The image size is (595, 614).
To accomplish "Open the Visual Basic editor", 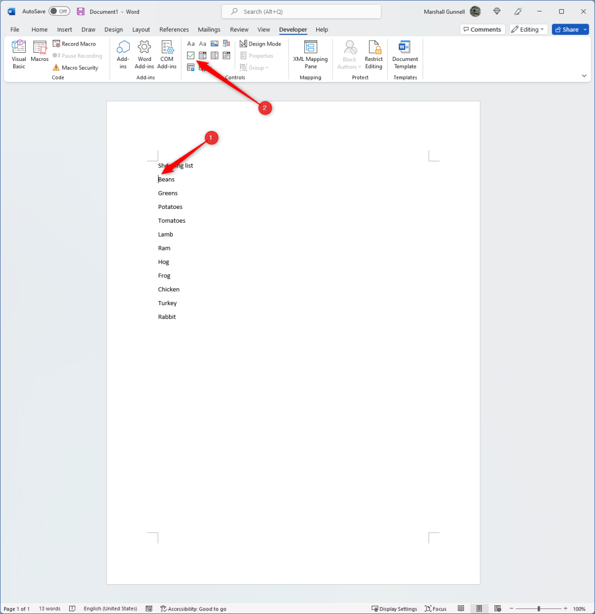I will (18, 53).
